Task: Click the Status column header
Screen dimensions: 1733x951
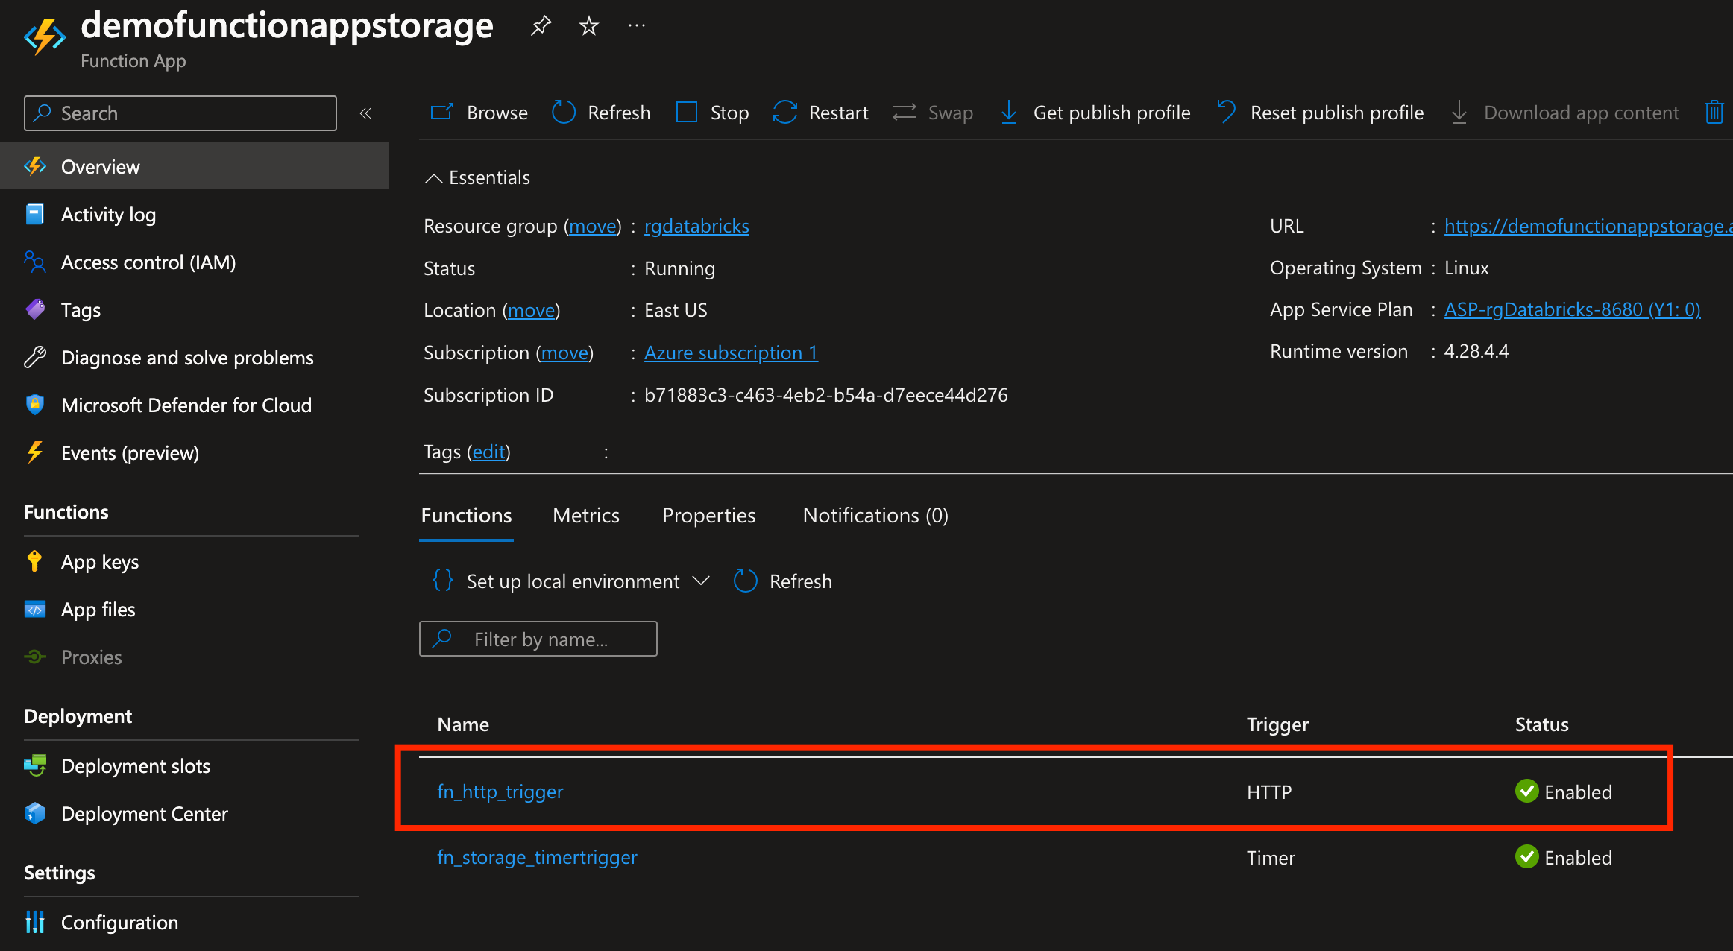Action: 1541,724
